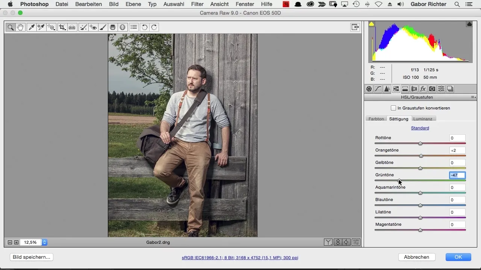Viewport: 481px width, 270px height.
Task: Click the Gelbtöne value field
Action: click(x=457, y=163)
